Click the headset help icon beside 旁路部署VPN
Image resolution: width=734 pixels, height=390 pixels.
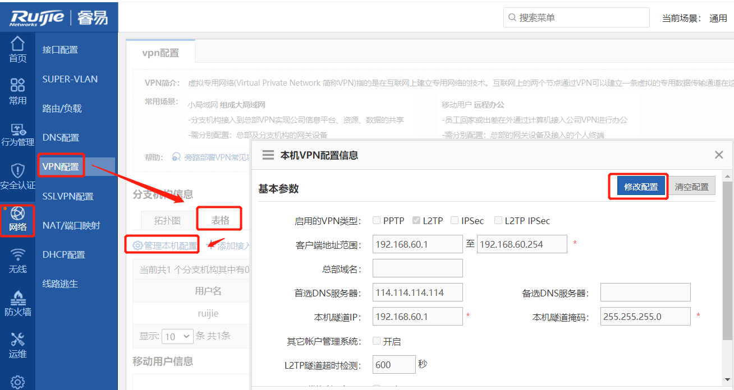pyautogui.click(x=176, y=157)
